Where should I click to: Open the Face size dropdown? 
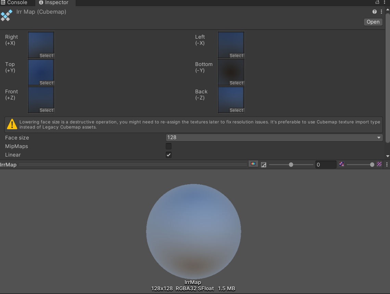[273, 137]
